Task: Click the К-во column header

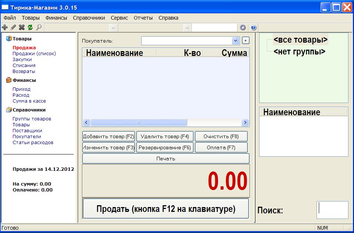Action: (x=179, y=53)
